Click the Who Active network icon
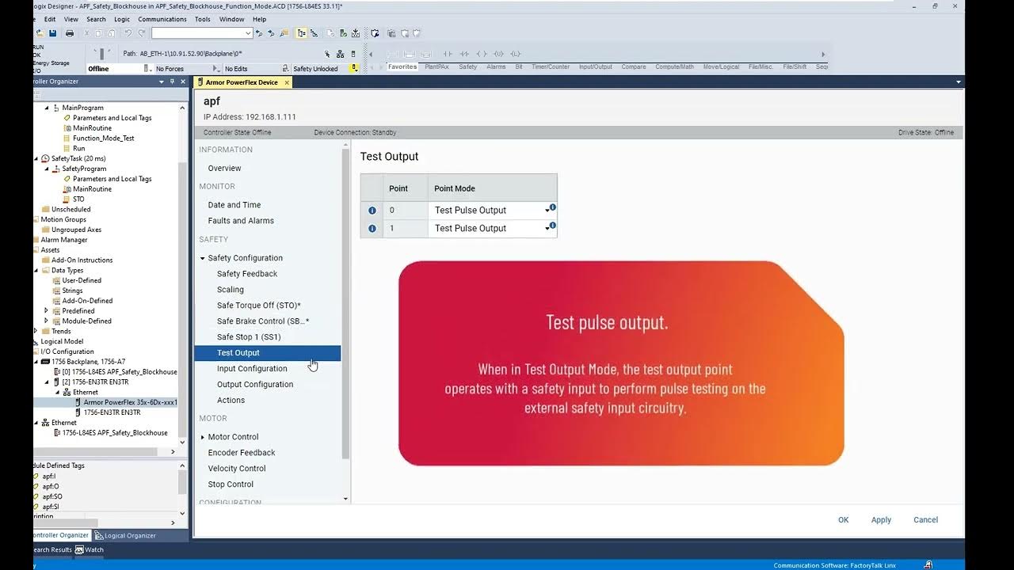Viewport: 1014px width, 570px height. [x=340, y=54]
